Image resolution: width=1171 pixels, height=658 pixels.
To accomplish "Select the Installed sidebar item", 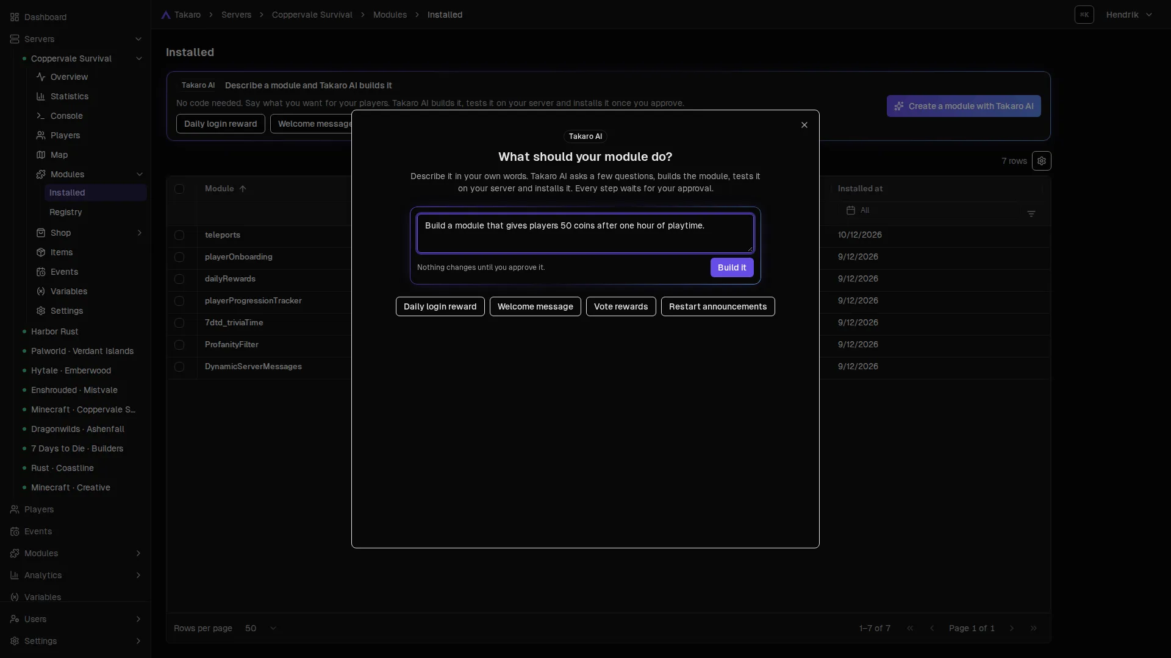I will [x=96, y=193].
